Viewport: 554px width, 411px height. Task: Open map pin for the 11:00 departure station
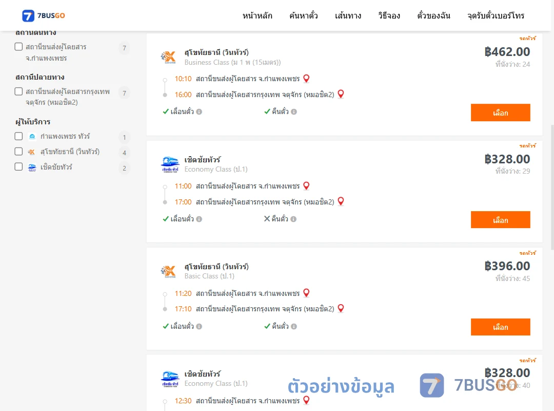coord(306,186)
